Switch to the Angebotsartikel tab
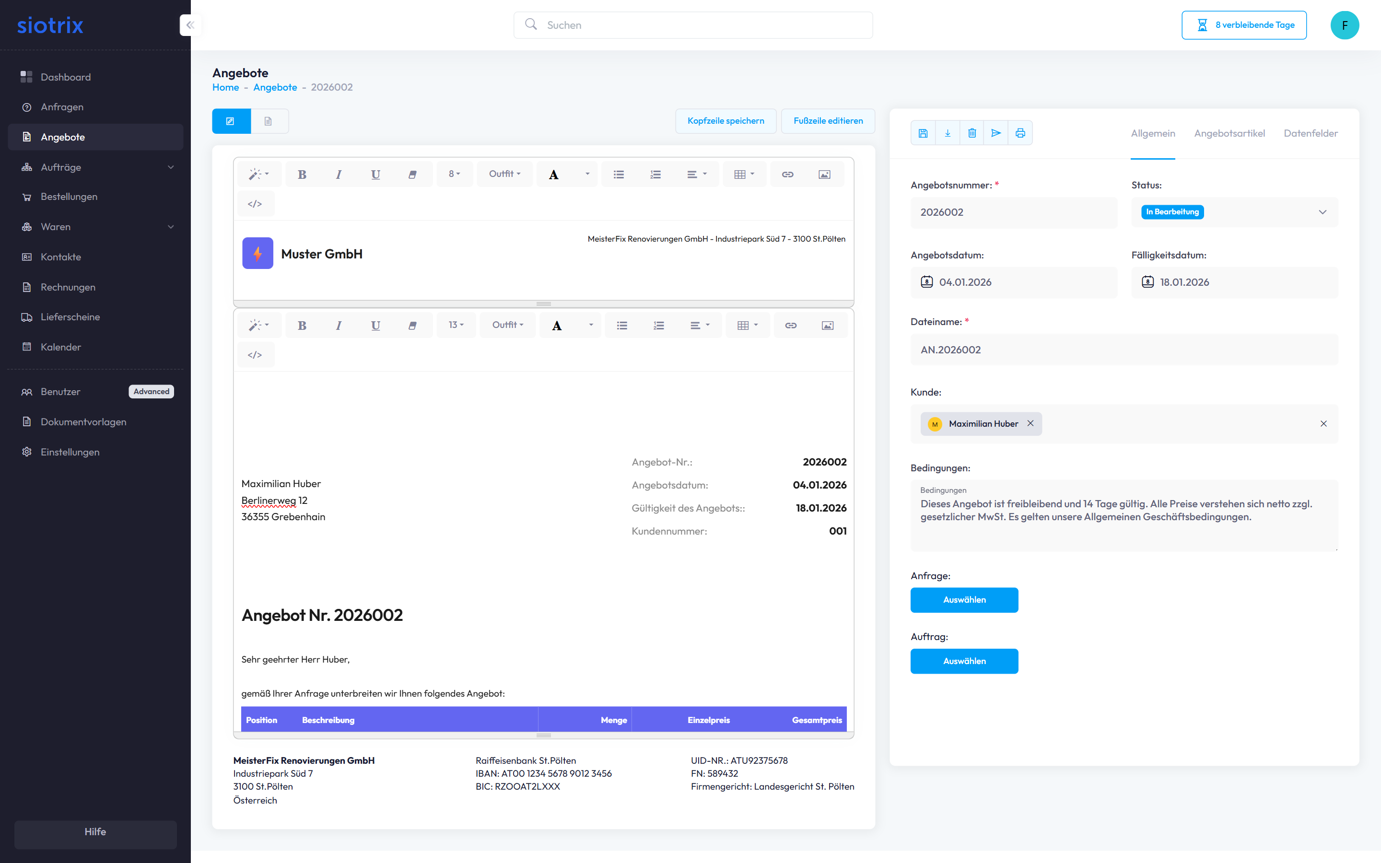1381x863 pixels. (1229, 133)
